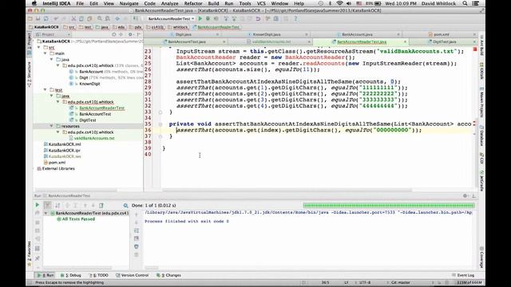Switch to BankAccountTest.java editor tab
The width and height of the screenshot is (511, 287).
(x=186, y=41)
